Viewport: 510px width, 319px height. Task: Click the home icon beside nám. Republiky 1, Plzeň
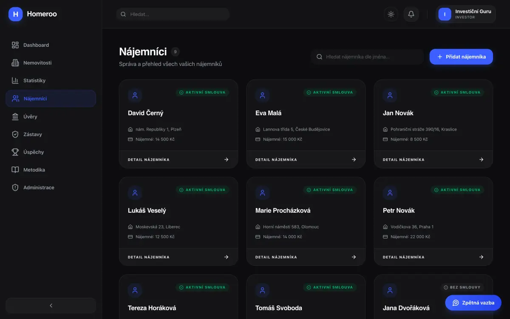click(x=130, y=129)
